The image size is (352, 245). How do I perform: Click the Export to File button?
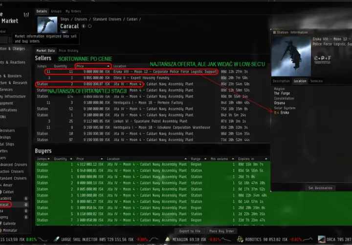pos(190,231)
